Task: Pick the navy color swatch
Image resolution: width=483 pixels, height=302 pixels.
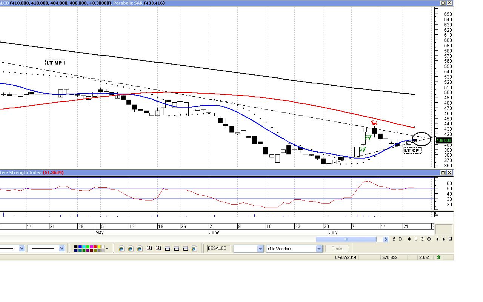Action: tap(76, 250)
